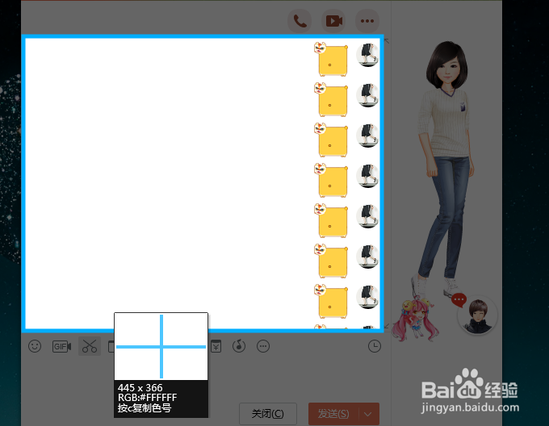Open message history clock icon
The height and width of the screenshot is (426, 549).
[375, 346]
